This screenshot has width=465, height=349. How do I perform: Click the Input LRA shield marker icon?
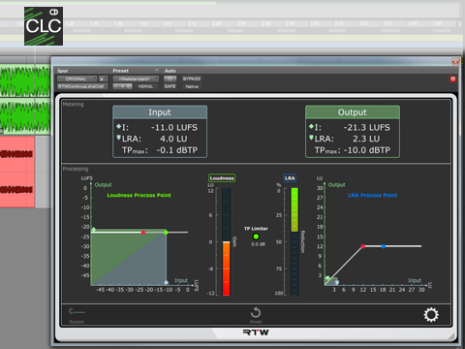pos(118,138)
